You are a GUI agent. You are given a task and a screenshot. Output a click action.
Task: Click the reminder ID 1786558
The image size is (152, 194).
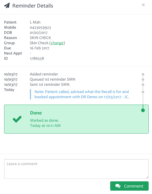(37, 58)
